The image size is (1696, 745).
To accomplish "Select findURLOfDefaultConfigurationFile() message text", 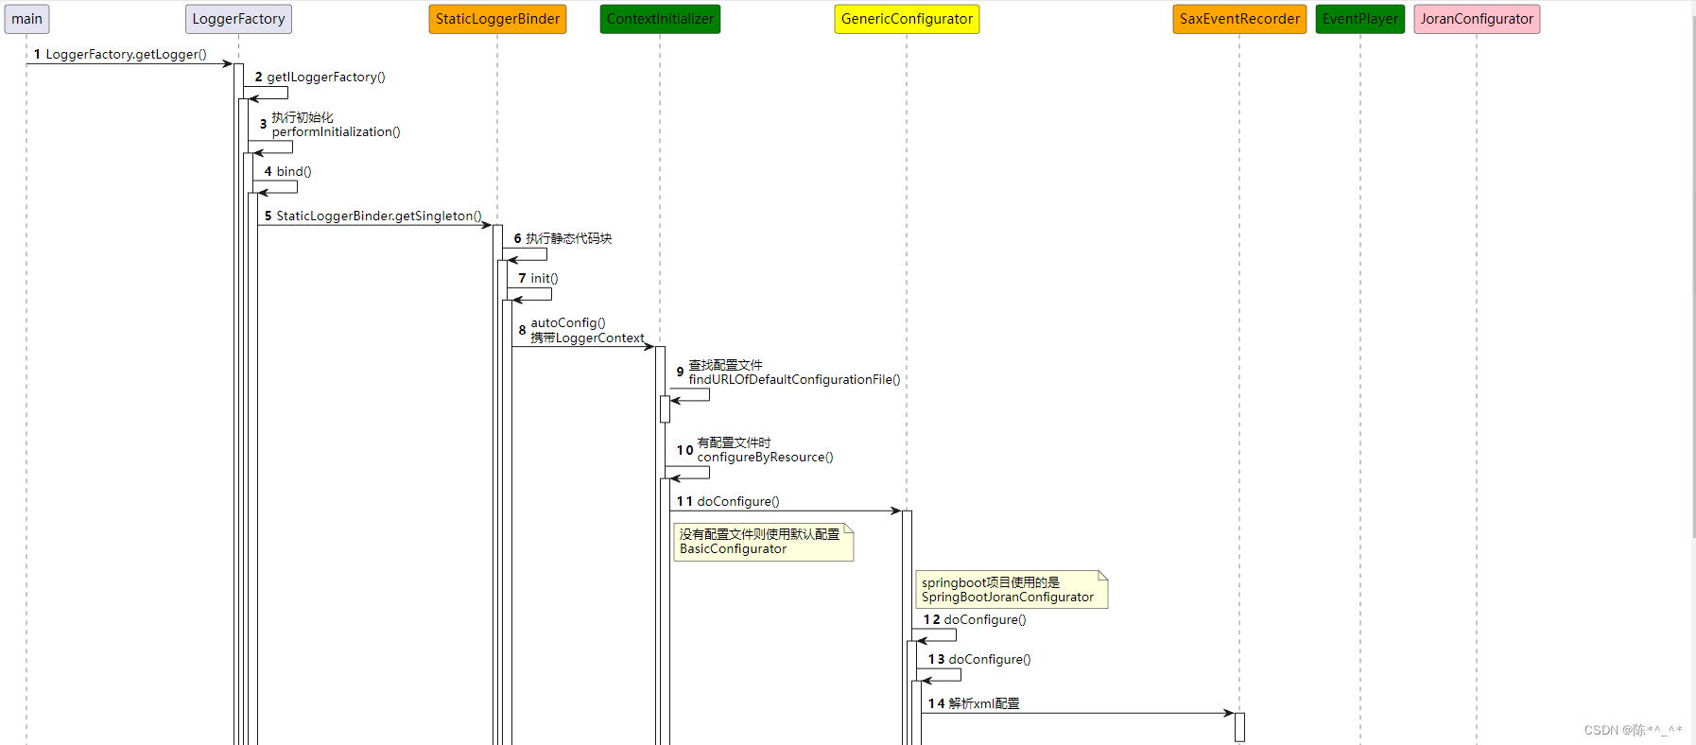I will tap(794, 380).
